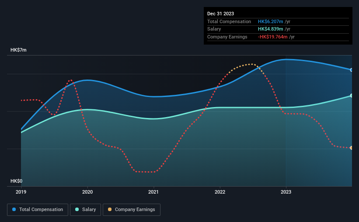Image resolution: width=359 pixels, height=222 pixels.
Task: Click the 2023 x-axis label
Action: [x=286, y=192]
